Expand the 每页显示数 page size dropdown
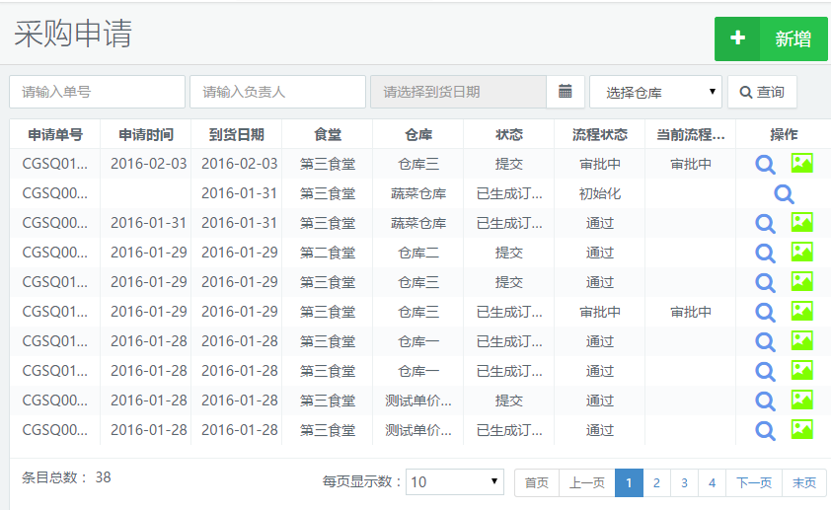This screenshot has width=831, height=510. [x=454, y=482]
